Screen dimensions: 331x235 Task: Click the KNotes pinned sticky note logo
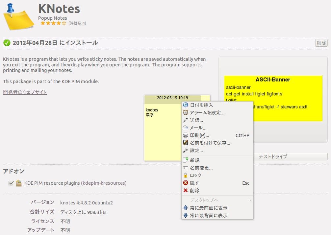pos(18,17)
